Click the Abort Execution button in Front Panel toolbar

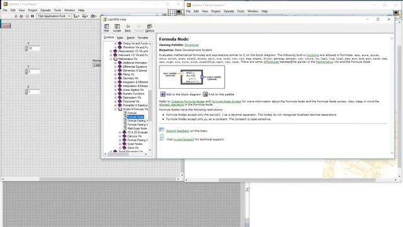pyautogui.click(x=27, y=16)
